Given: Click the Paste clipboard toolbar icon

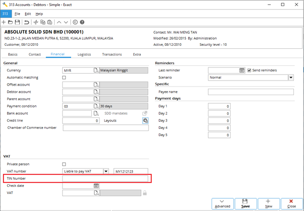Looking at the screenshot, I should coord(50,22).
